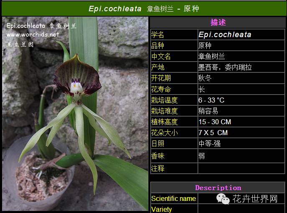
Task: Select the 产地 row label
Action: [158, 67]
